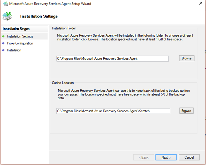Click the Installation Folder group label
This screenshot has height=165, width=206.
64,28
